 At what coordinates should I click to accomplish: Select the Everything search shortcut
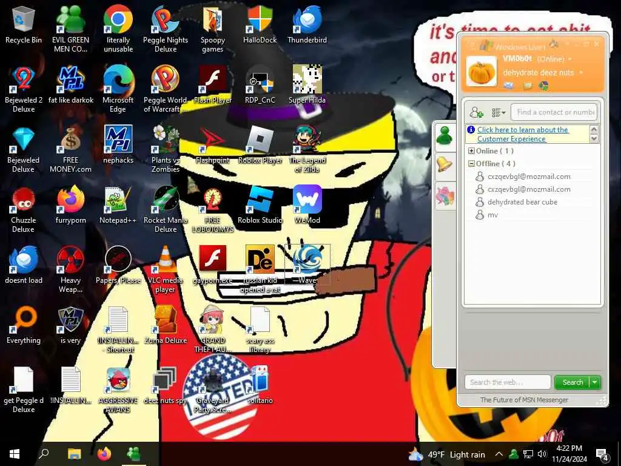click(x=24, y=325)
